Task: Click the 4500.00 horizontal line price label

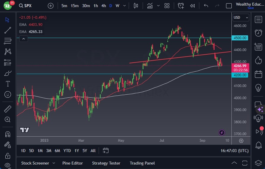Action: 240,38
